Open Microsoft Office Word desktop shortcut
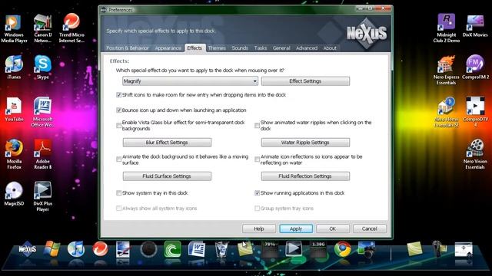The image size is (492, 276). click(x=43, y=112)
